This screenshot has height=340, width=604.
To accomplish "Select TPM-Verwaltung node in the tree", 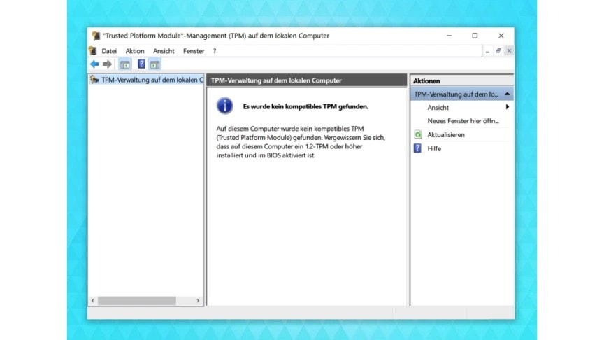I will [x=152, y=80].
